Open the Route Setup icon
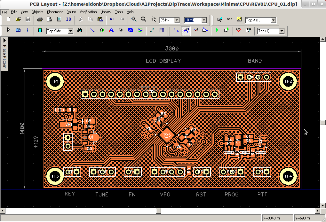The image size is (326, 222). (205, 30)
